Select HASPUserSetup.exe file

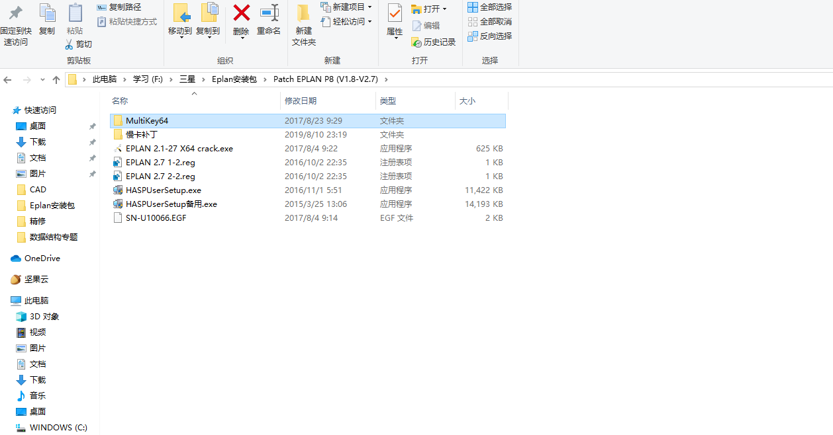click(x=308, y=190)
